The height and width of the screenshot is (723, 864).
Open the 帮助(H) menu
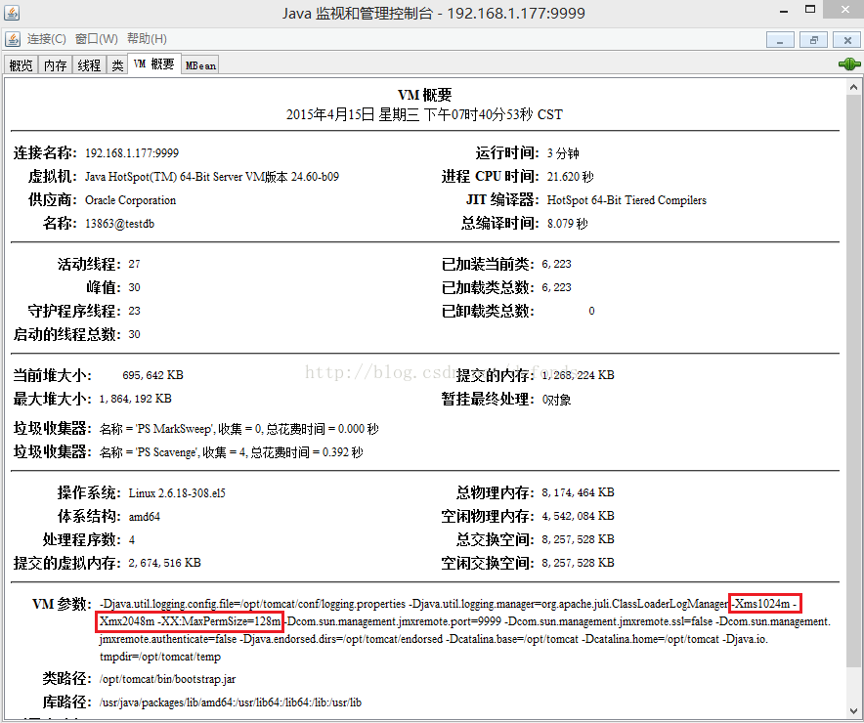pyautogui.click(x=147, y=39)
